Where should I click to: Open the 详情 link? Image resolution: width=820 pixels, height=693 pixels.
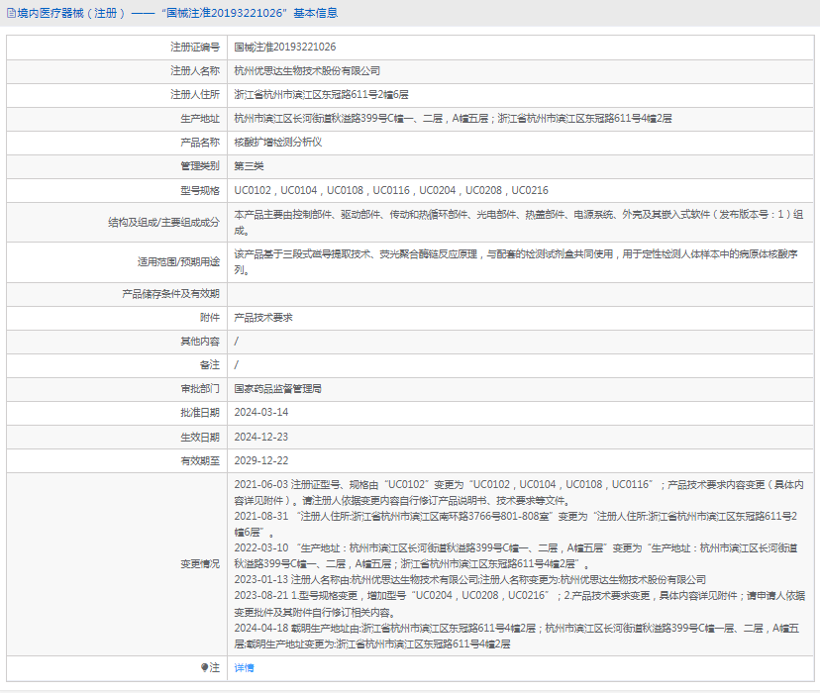point(244,667)
